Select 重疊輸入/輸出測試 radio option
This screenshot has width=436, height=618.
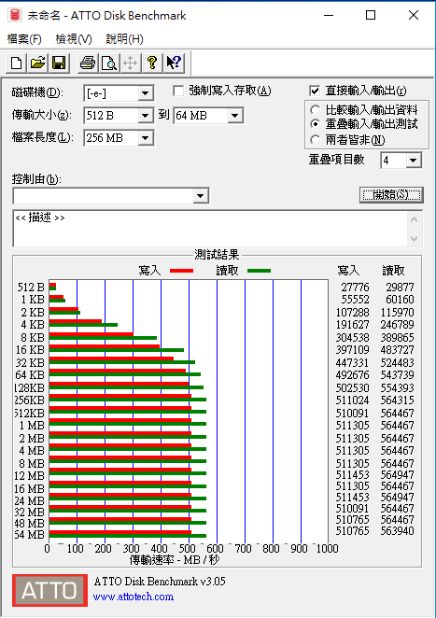pos(315,124)
